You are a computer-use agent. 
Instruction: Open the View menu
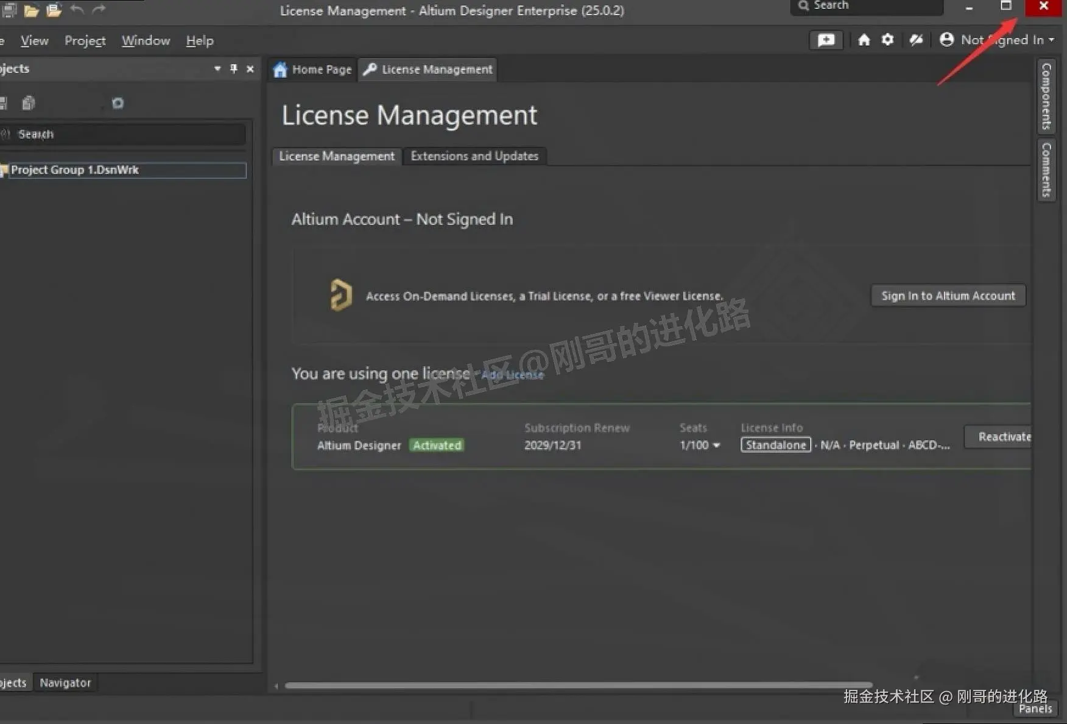(x=35, y=41)
